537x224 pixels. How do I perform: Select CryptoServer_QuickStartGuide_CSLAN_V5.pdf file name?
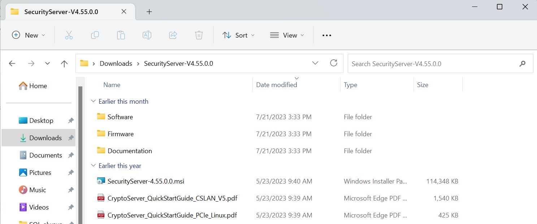[172, 198]
